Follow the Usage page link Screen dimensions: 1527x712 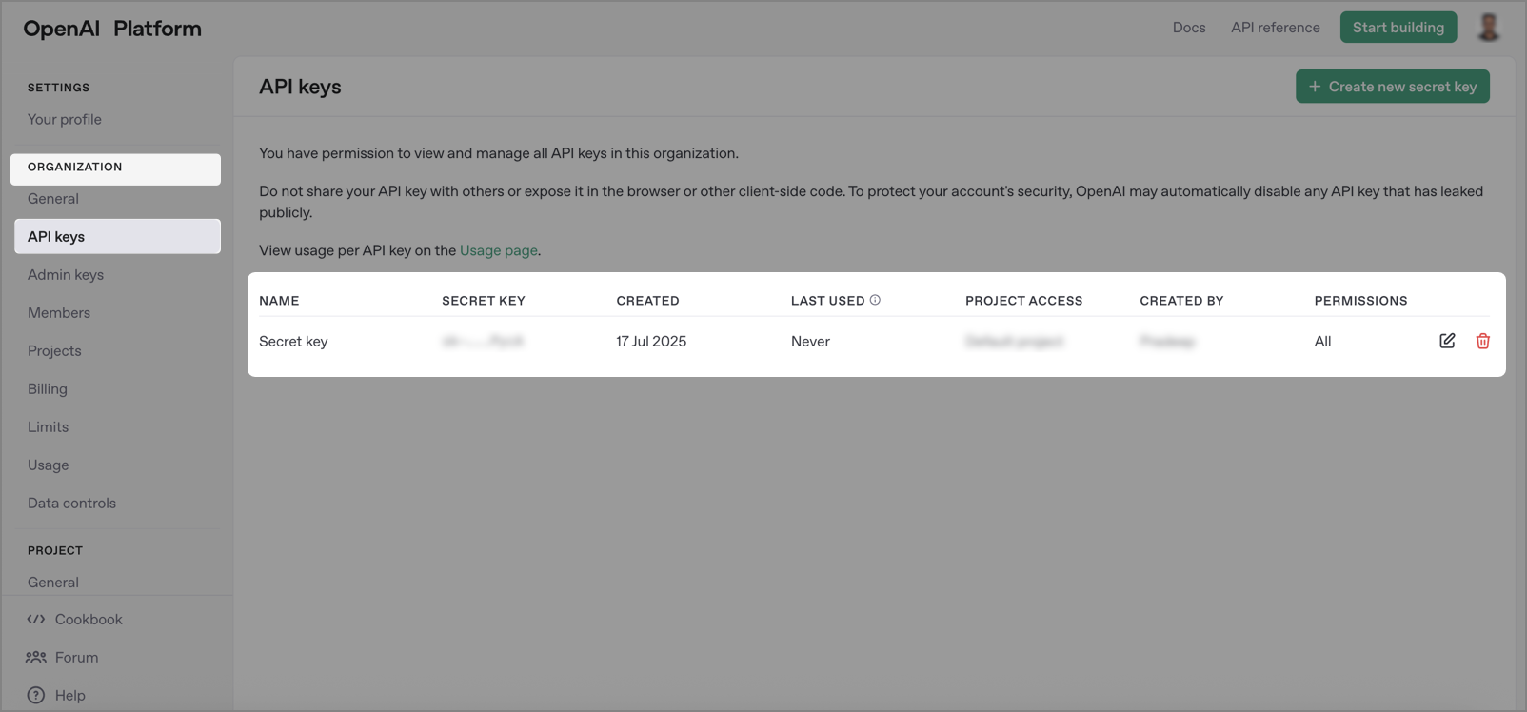(498, 250)
